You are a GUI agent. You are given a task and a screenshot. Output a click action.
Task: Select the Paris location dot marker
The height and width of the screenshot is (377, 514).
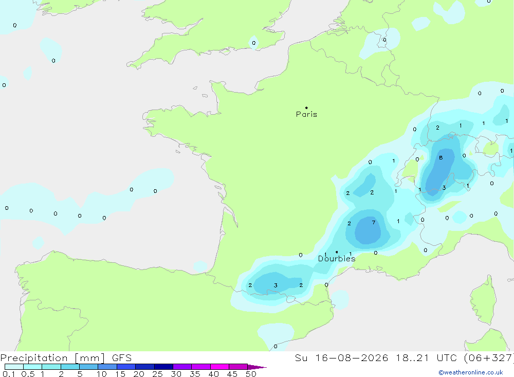point(306,107)
